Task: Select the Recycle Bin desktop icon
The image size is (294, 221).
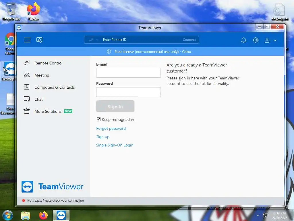Action: [x=11, y=12]
